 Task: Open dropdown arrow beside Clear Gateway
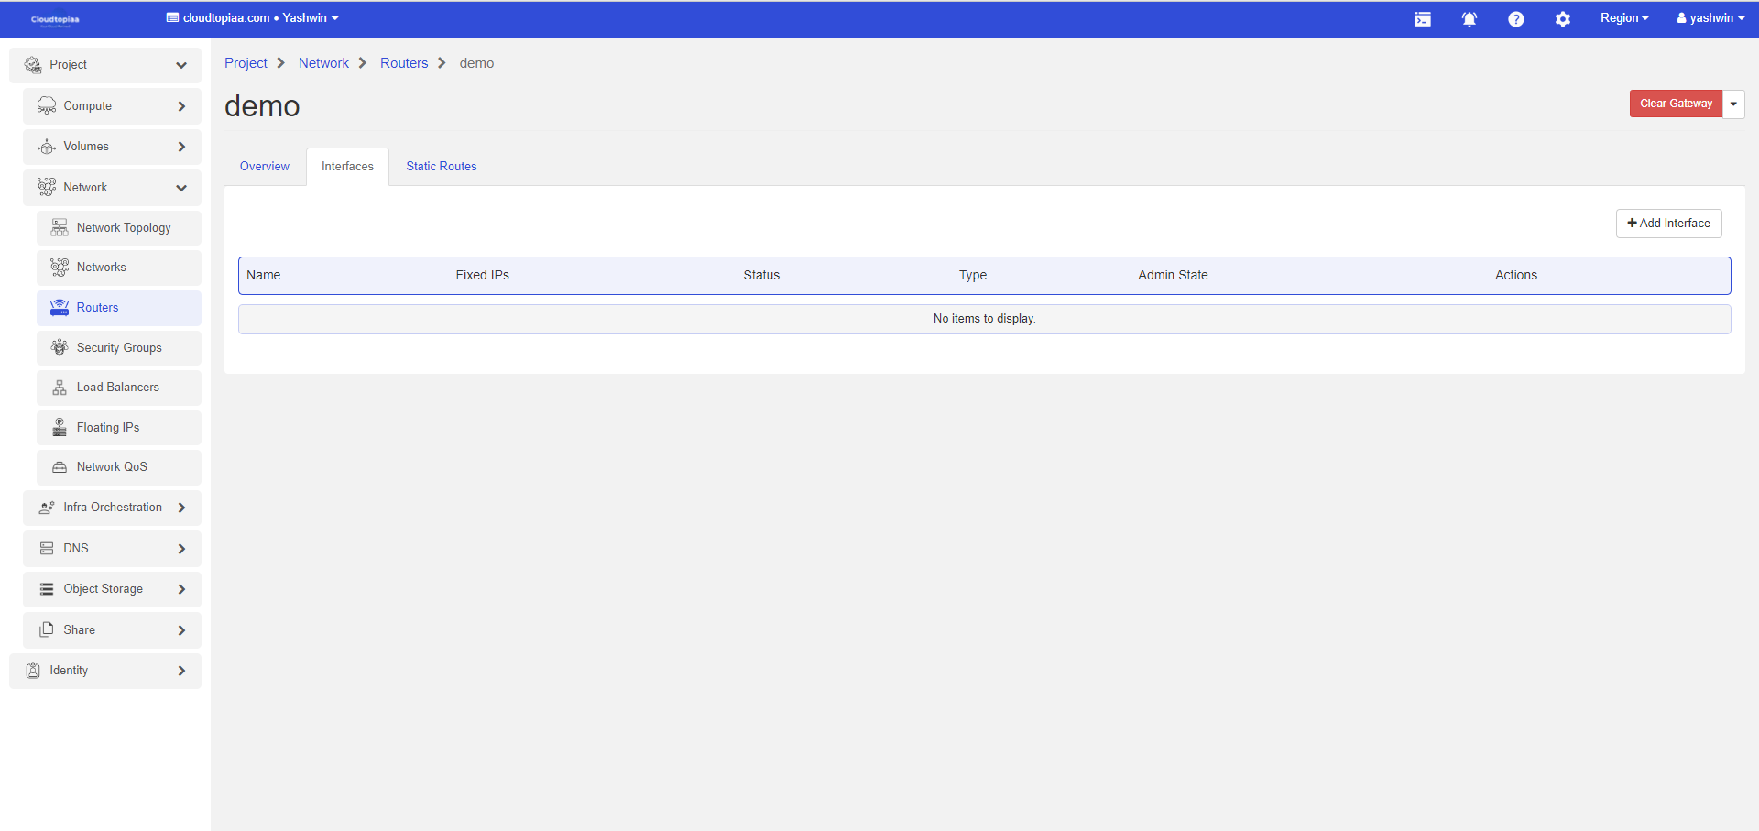[1733, 104]
